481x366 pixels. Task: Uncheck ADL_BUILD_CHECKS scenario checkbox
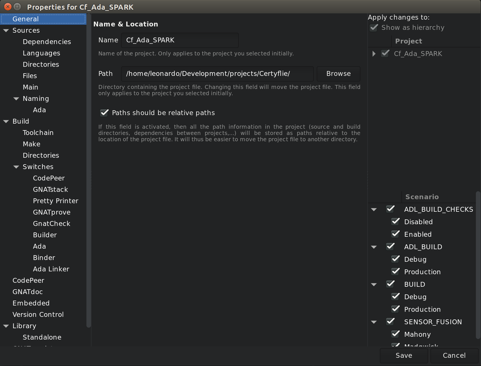[390, 209]
